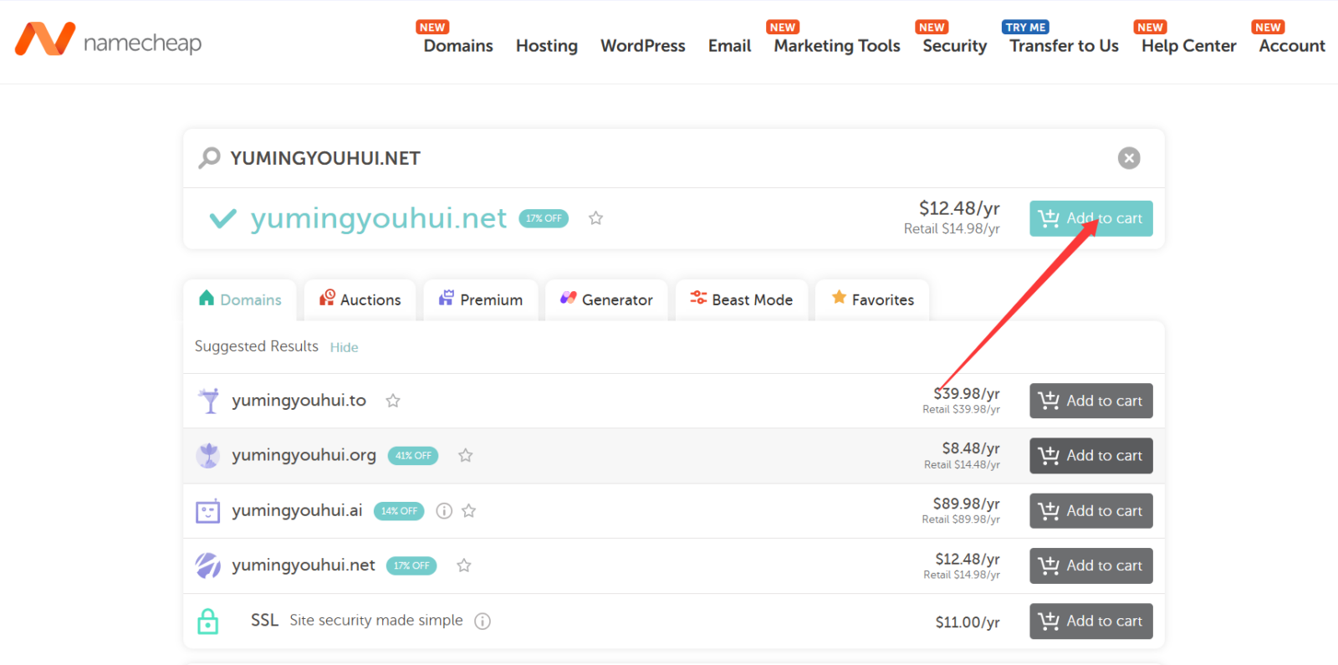Add yumingyouhui.org to cart

1091,456
